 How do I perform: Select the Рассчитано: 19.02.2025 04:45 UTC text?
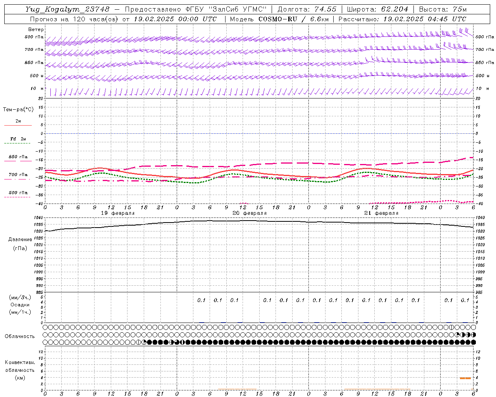coord(402,19)
